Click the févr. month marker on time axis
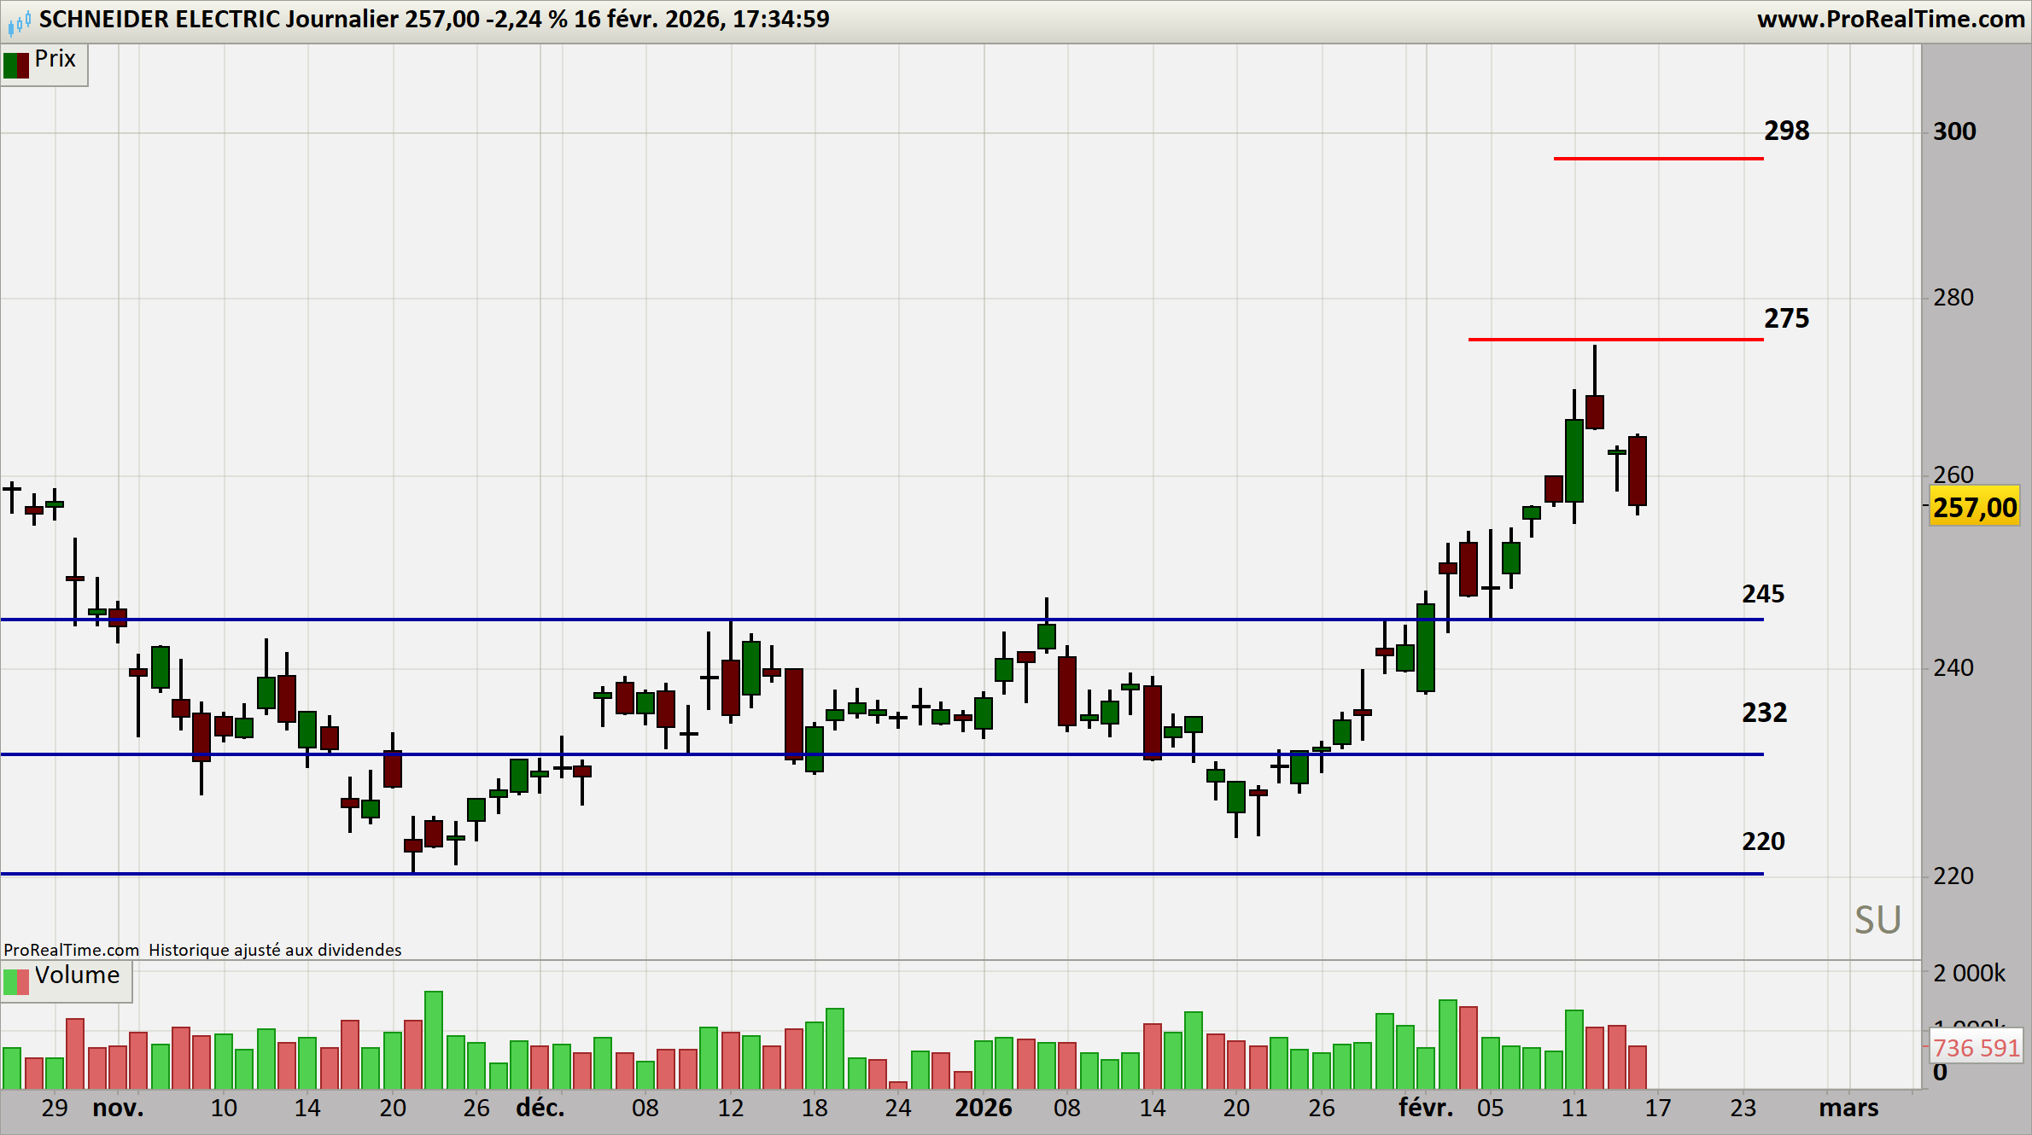 click(x=1425, y=1108)
